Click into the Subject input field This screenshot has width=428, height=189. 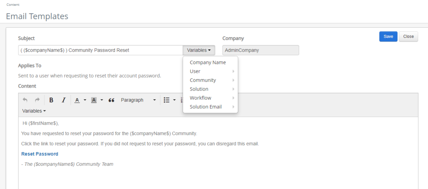click(x=100, y=50)
